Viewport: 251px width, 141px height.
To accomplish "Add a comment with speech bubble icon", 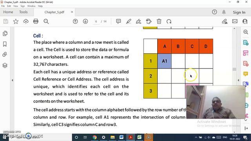I will click(118, 22).
